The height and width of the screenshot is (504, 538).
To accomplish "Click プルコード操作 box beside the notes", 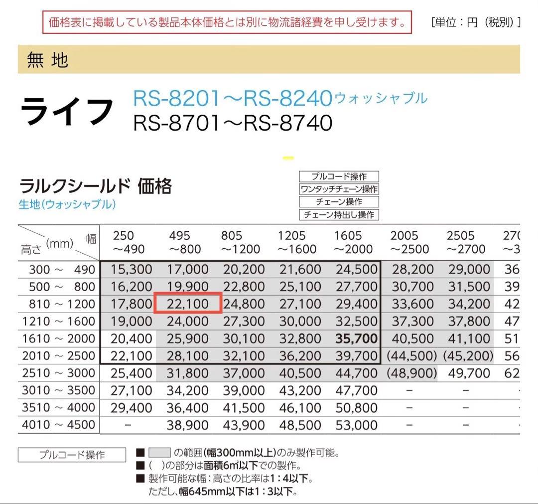I will pos(72,455).
